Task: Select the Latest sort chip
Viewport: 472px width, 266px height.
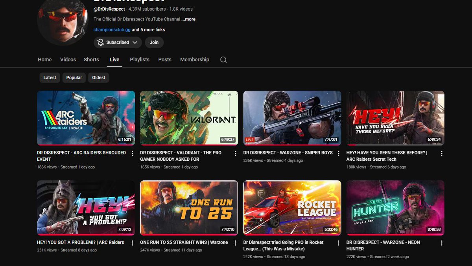Action: click(50, 77)
